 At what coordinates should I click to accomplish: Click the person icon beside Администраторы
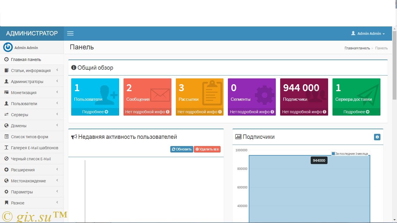point(6,81)
